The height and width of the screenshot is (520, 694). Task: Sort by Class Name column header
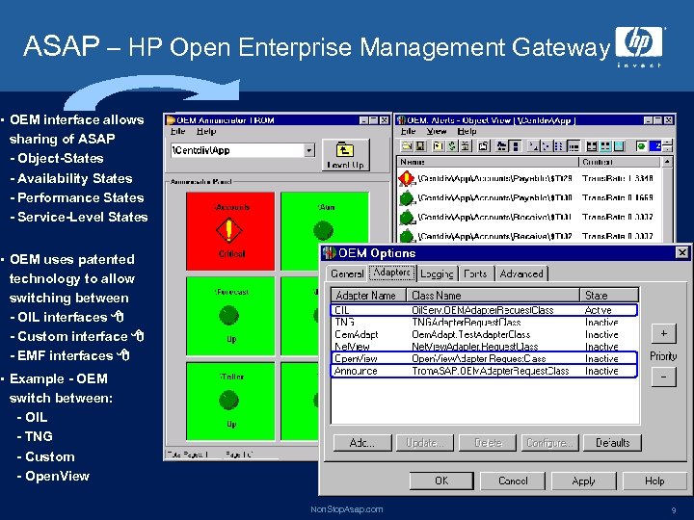tap(494, 295)
